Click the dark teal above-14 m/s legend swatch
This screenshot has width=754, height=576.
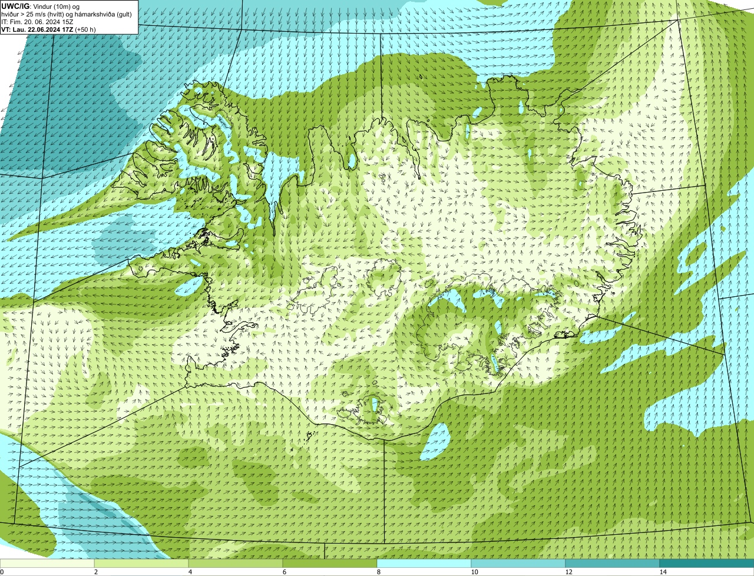pyautogui.click(x=707, y=563)
